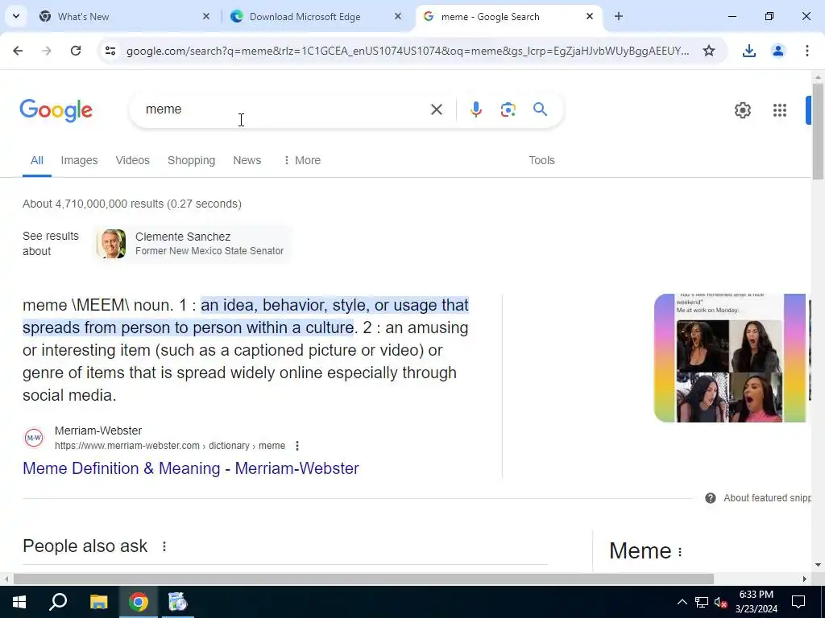825x618 pixels.
Task: Switch to Images results
Action: pyautogui.click(x=79, y=160)
